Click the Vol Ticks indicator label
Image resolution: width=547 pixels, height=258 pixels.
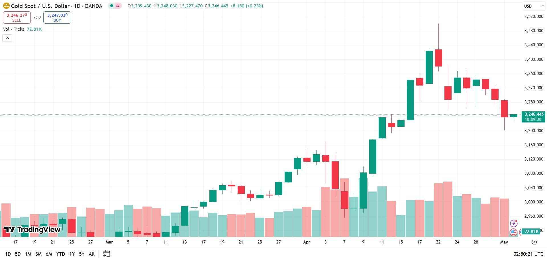click(13, 29)
